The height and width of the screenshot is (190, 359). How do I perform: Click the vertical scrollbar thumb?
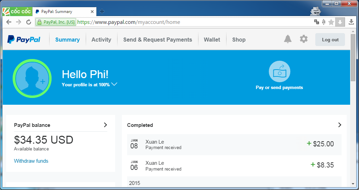353,57
